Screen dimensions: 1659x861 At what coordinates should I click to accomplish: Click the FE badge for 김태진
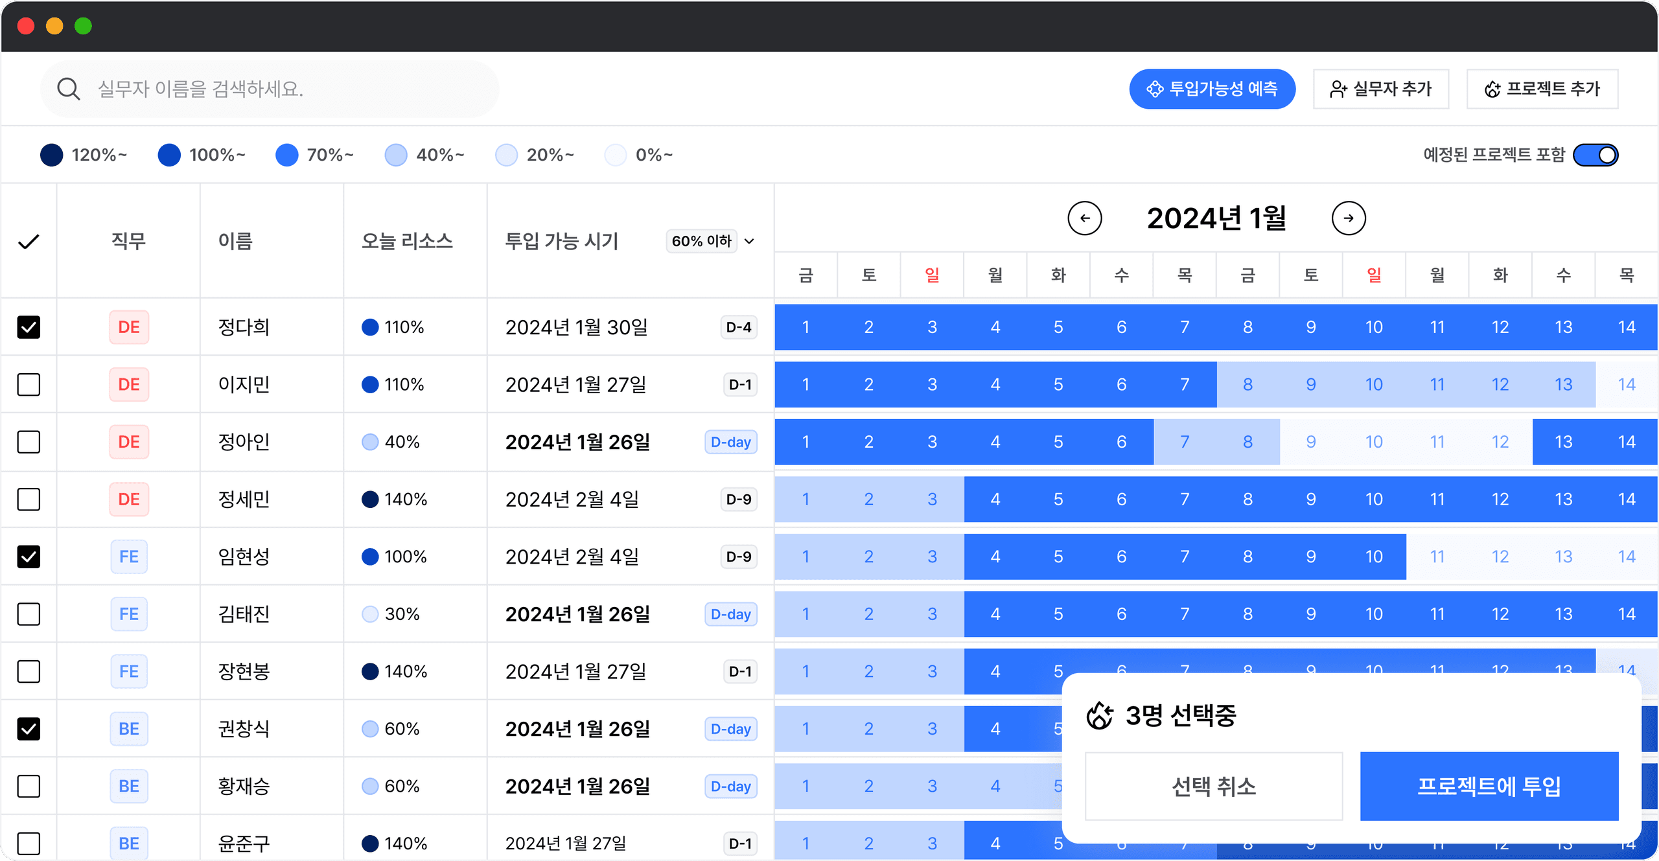click(128, 614)
